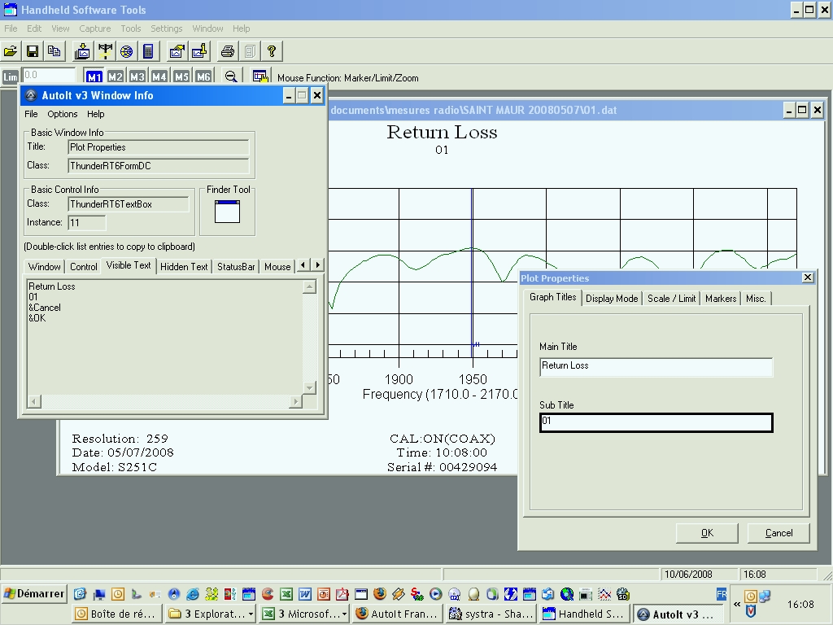The height and width of the screenshot is (625, 833).
Task: Click the Open file folder icon
Action: point(11,51)
